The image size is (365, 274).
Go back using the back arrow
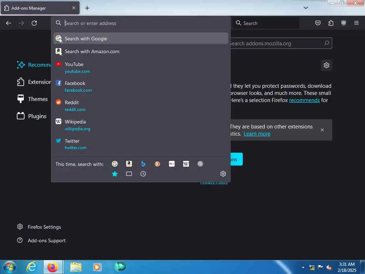(x=9, y=23)
